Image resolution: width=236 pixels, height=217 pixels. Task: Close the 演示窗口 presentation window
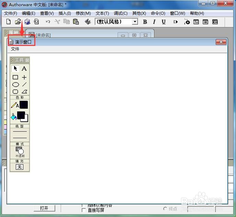pyautogui.click(x=221, y=42)
